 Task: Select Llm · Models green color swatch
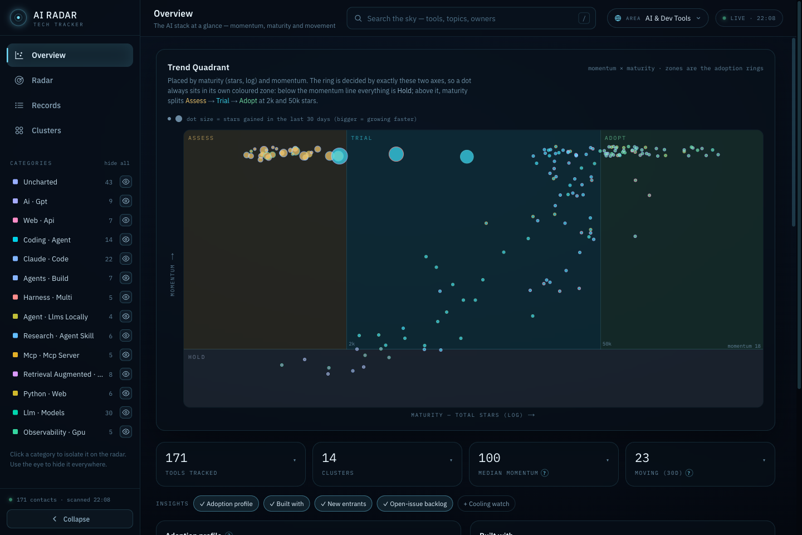tap(16, 412)
